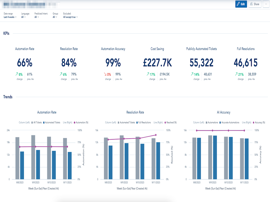Click the Accuracy (%) legend marker
Image resolution: width=270 pixels, height=202 pixels.
tap(254, 123)
